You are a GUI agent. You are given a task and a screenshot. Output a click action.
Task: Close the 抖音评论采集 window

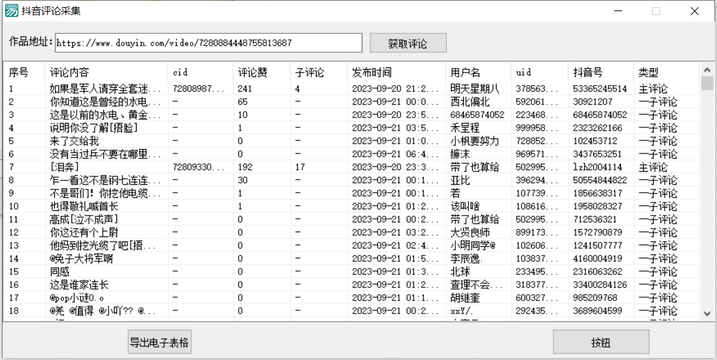(x=694, y=11)
